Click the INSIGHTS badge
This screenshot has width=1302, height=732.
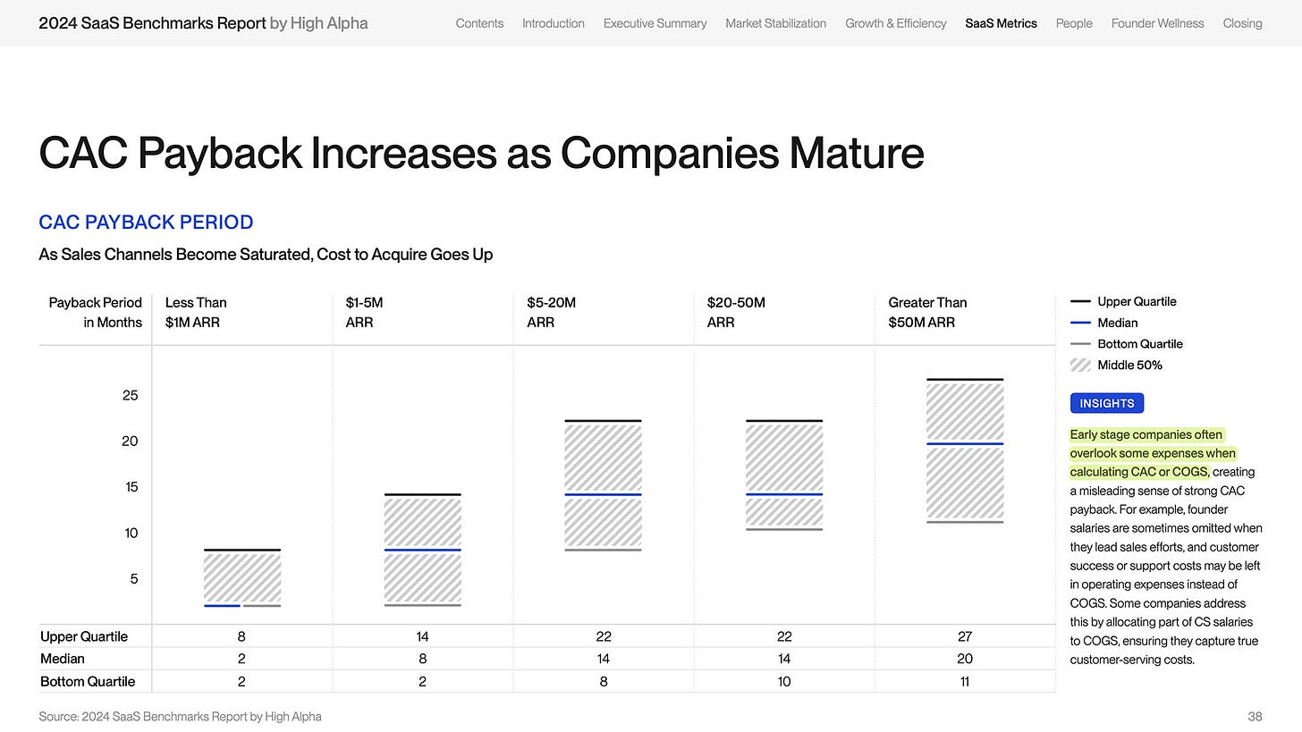1106,402
